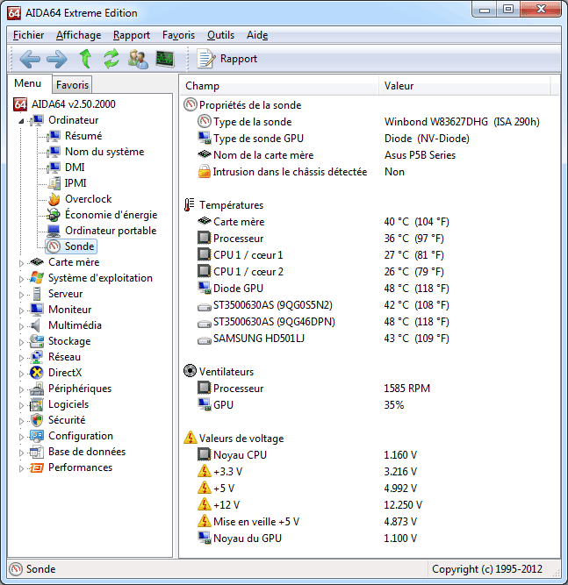Click the Valeurs de voltage warning icon
568x585 pixels.
[x=191, y=438]
